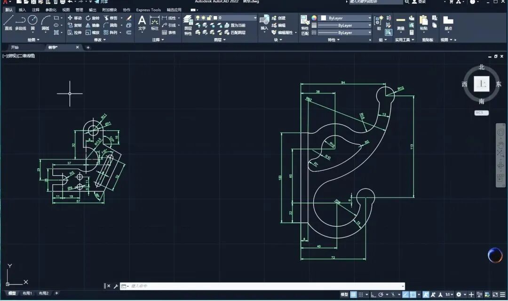Switch to the Insert (插入) ribbon tab
The height and width of the screenshot is (301, 508).
(22, 9)
